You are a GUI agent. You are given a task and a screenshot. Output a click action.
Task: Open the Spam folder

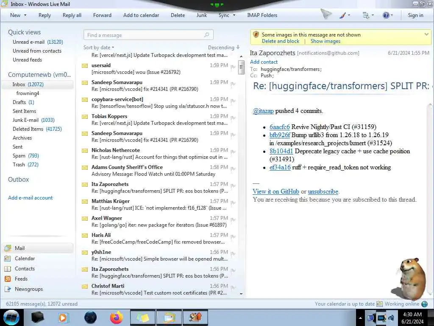coord(25,156)
